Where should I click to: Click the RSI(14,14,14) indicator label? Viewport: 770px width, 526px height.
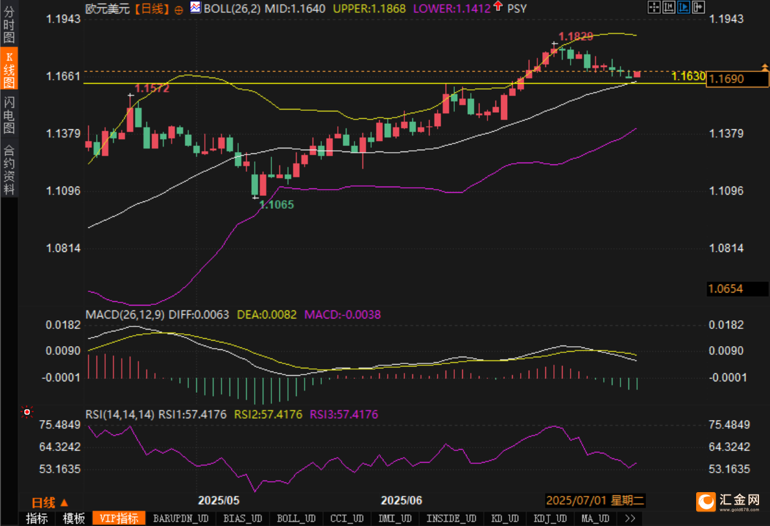(120, 415)
